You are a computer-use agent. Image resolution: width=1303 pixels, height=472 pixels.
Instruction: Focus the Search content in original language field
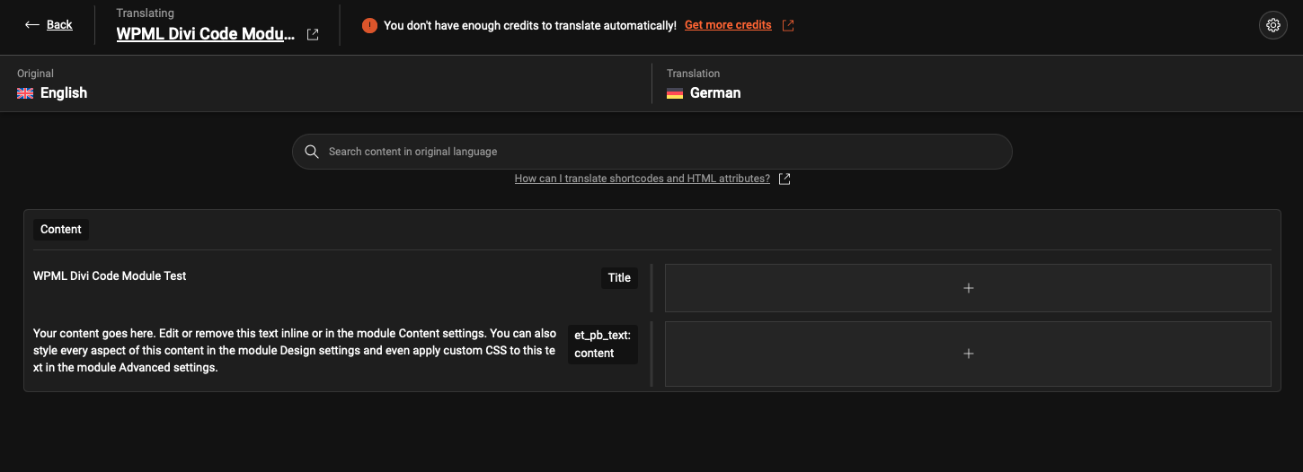point(652,152)
